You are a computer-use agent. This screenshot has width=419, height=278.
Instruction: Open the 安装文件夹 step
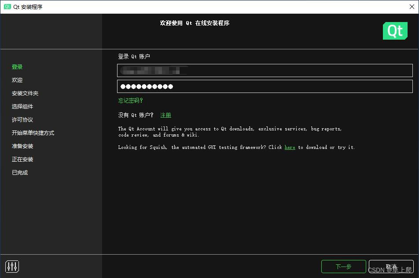tap(24, 93)
